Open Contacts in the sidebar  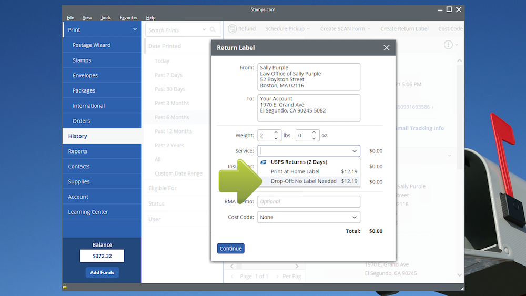pos(102,166)
